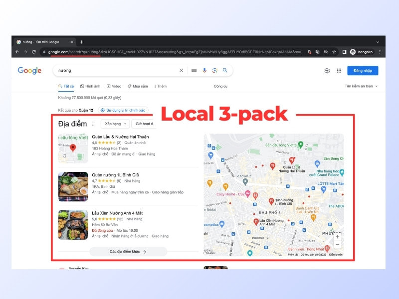This screenshot has height=299, width=399.
Task: Open Google quick settings gear icon
Action: (326, 70)
